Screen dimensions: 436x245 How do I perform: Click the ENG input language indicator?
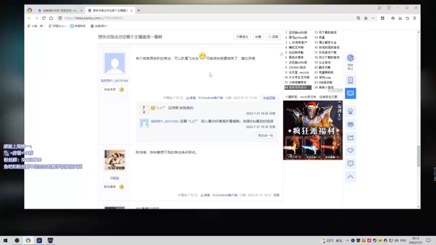click(x=403, y=241)
